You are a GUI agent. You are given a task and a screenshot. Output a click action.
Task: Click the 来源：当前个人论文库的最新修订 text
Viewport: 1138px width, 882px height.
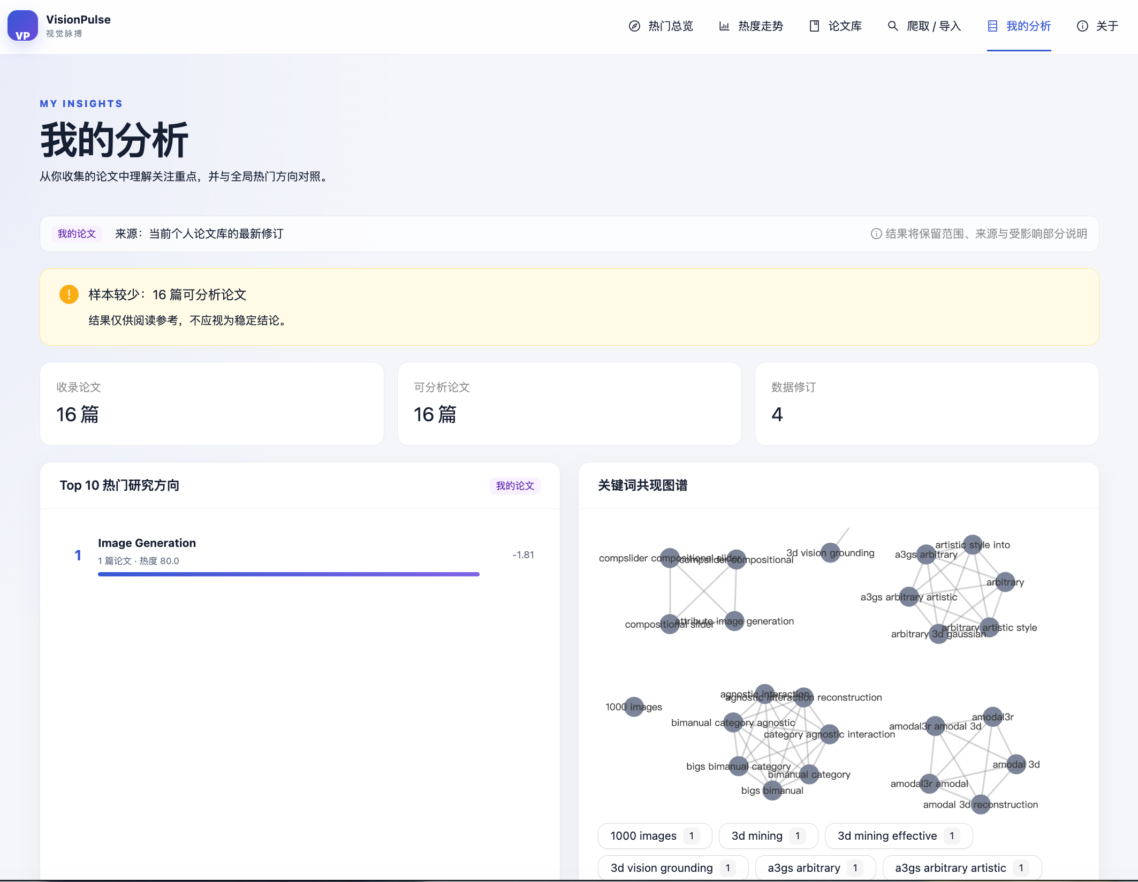click(199, 234)
